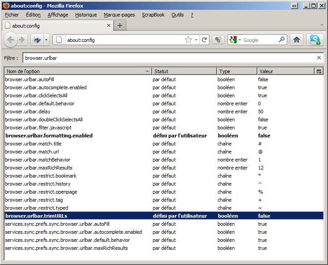The image size is (328, 265).
Task: Sort by Statut column header
Action: click(184, 71)
